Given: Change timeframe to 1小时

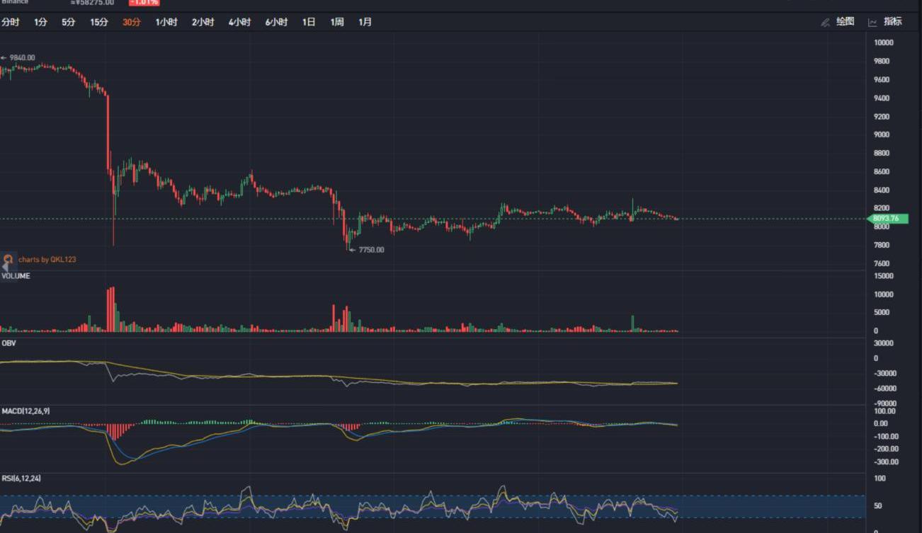Looking at the screenshot, I should 166,22.
